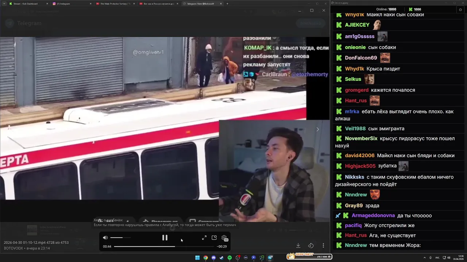This screenshot has height=262, width=467.
Task: Mute video with the speaker icon
Action: (105, 238)
